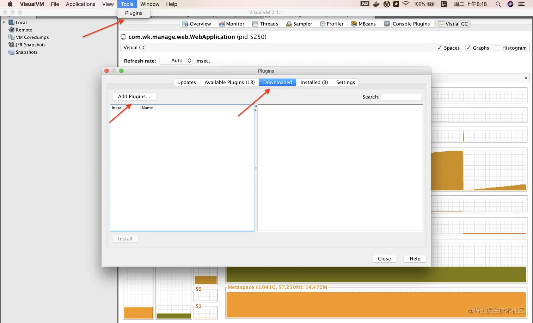Open the Settings tab in Plugins
533x323 pixels.
coord(345,82)
